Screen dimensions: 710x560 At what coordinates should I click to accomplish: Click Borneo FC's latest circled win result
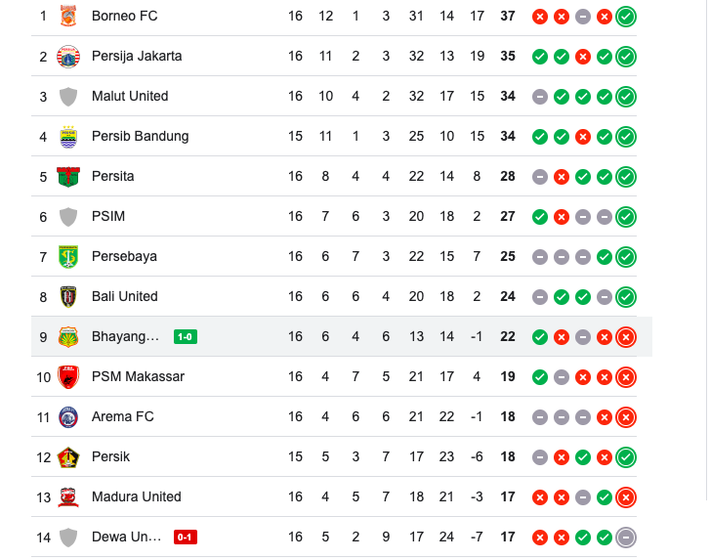(627, 16)
